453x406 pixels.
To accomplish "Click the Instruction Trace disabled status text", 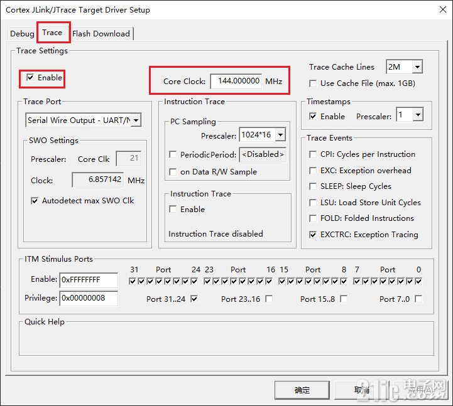I will [216, 233].
